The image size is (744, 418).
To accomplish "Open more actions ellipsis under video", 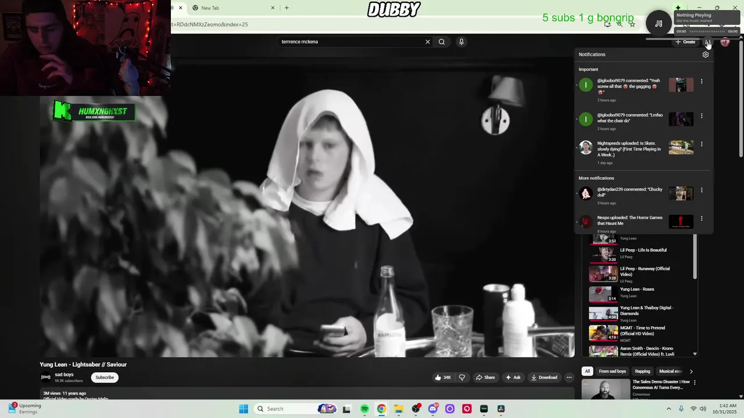I will [x=569, y=377].
